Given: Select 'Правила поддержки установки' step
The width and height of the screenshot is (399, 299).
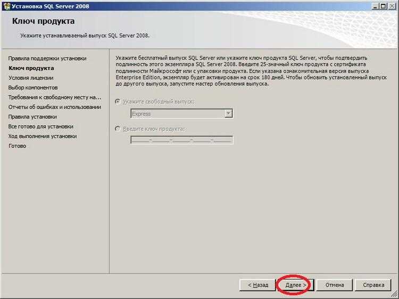Looking at the screenshot, I should (x=47, y=58).
